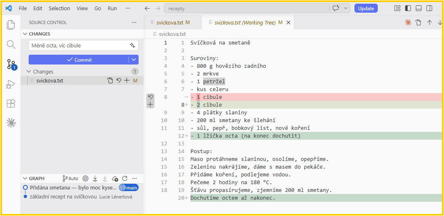Open Source Control view icon with badge

coord(11,65)
